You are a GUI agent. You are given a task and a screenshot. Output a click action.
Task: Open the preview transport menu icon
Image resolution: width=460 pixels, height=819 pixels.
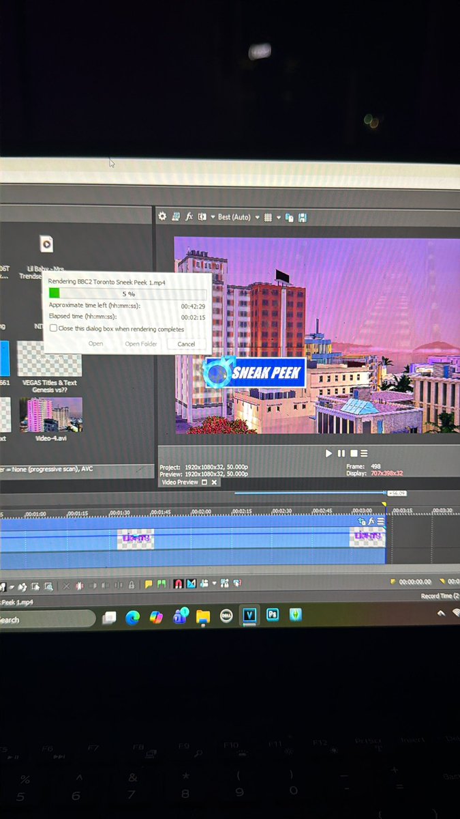pos(365,453)
